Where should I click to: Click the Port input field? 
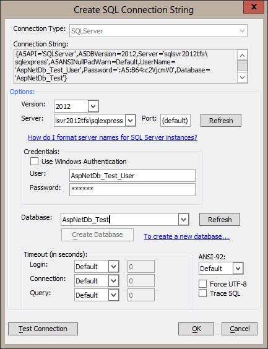click(175, 121)
